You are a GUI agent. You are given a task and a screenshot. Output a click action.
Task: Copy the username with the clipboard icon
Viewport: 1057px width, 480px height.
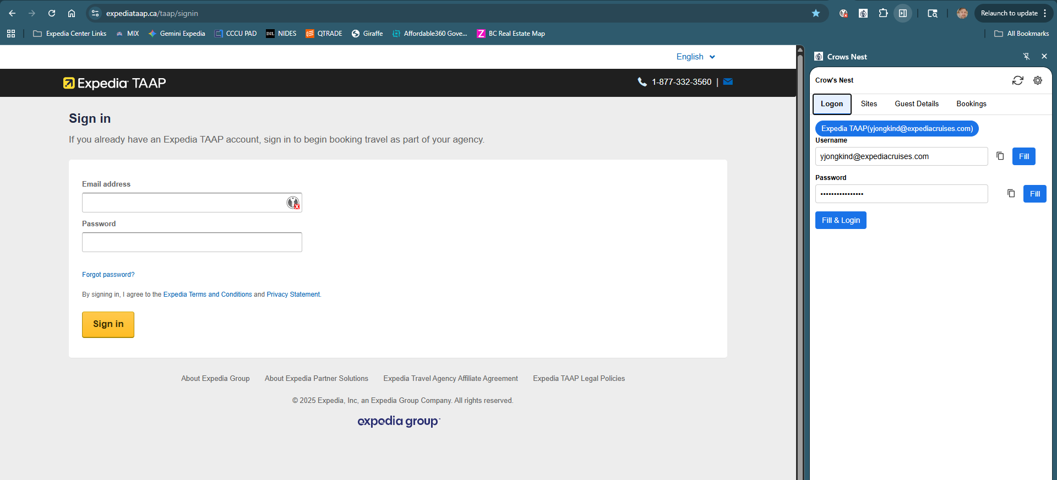pos(1000,156)
